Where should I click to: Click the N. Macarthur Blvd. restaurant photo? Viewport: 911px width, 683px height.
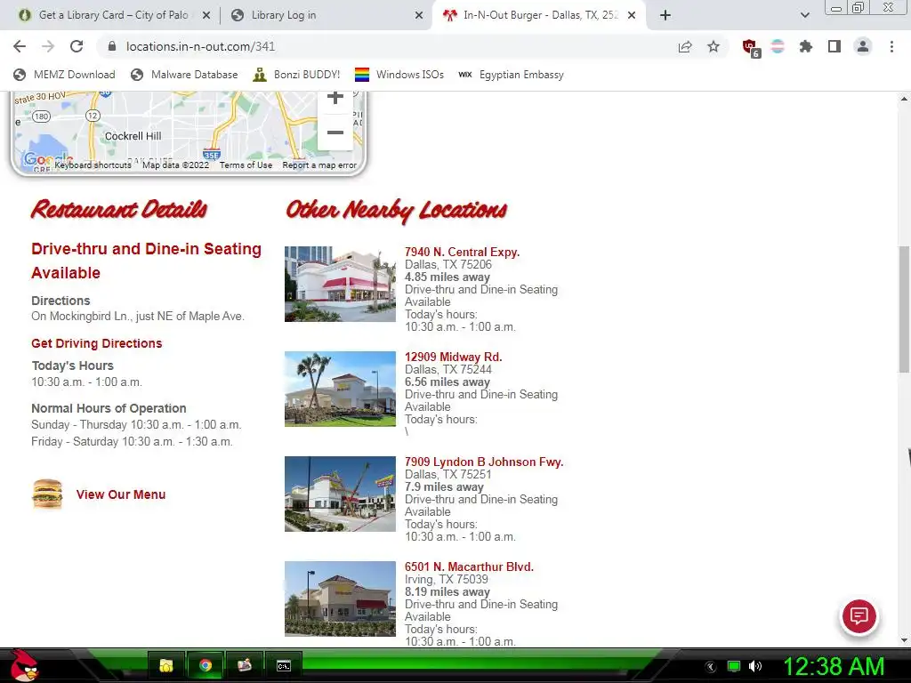click(340, 599)
